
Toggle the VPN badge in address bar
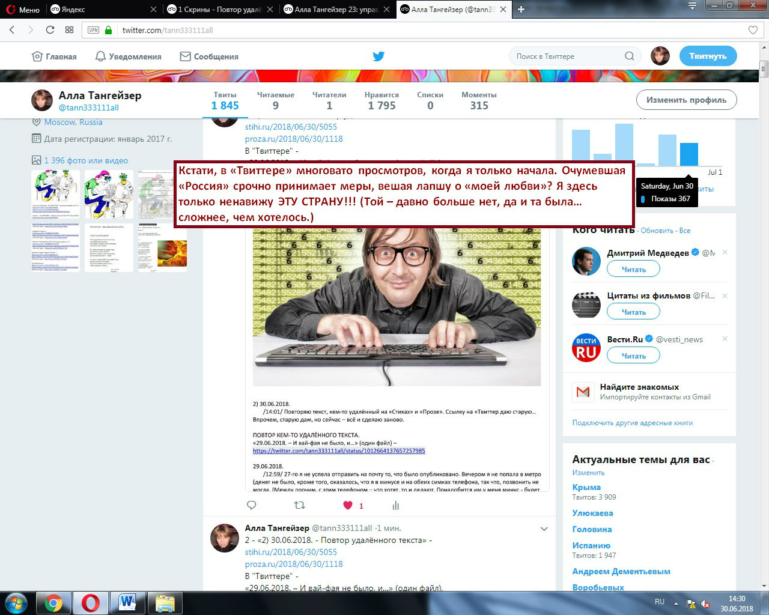click(x=93, y=30)
